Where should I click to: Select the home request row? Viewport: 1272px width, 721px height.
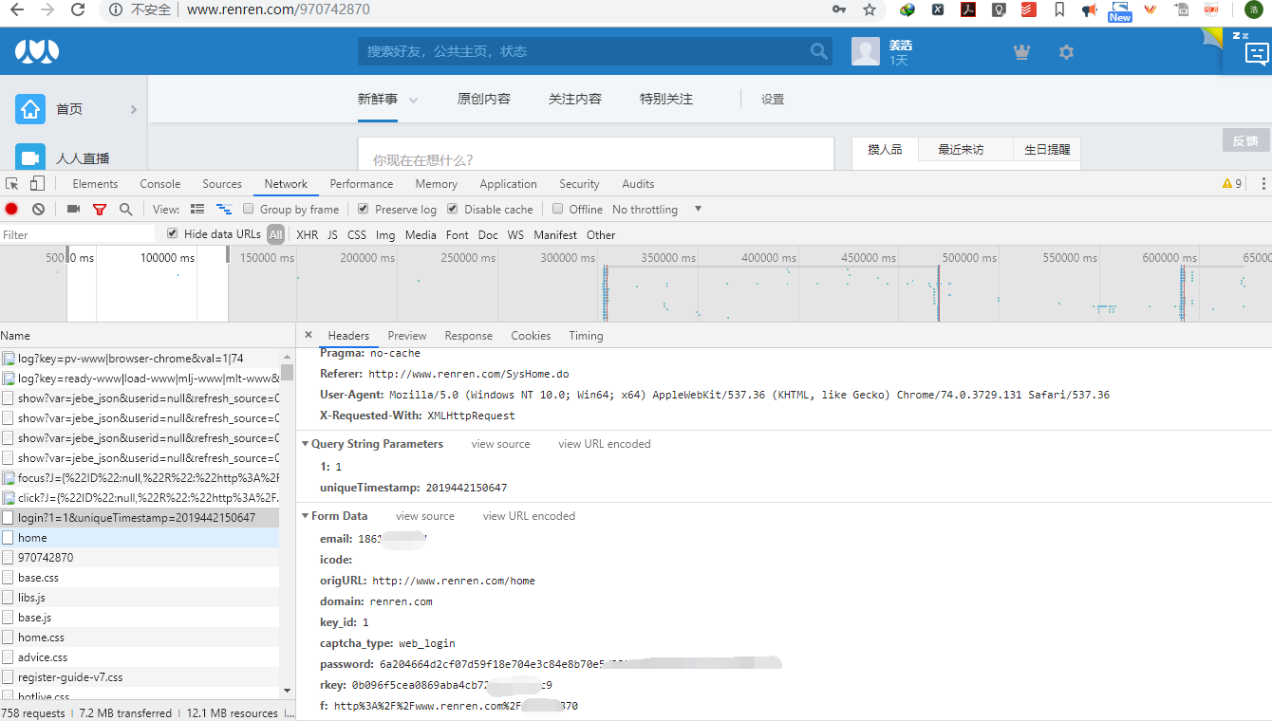coord(140,538)
